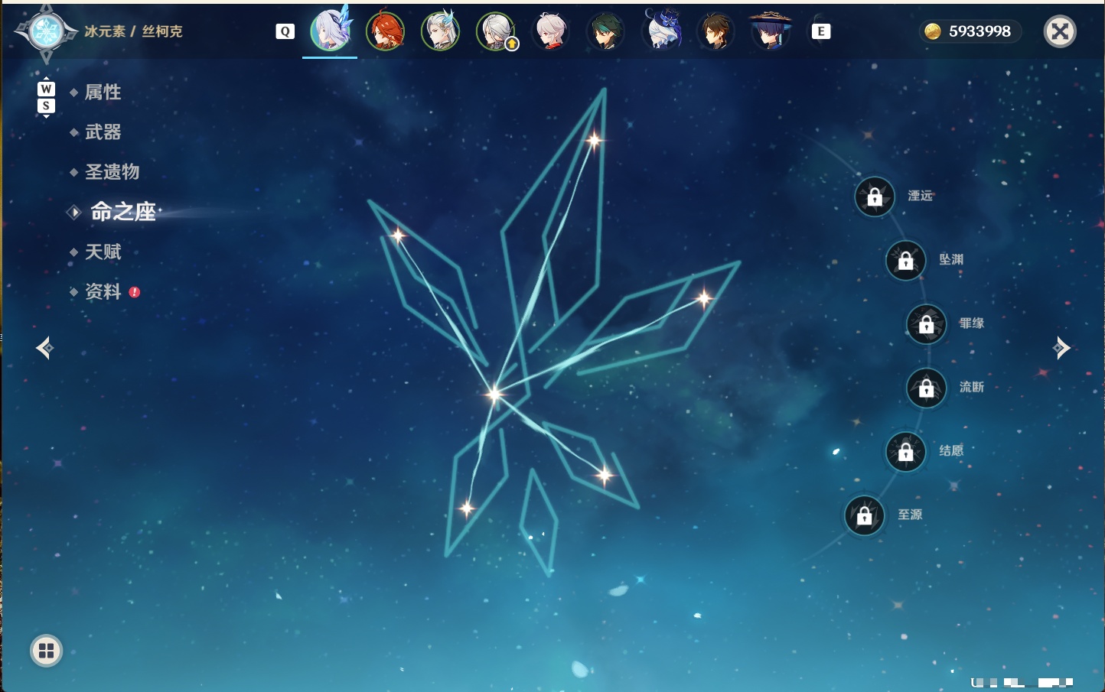Open the locked 罪缘 constellation node

point(927,324)
